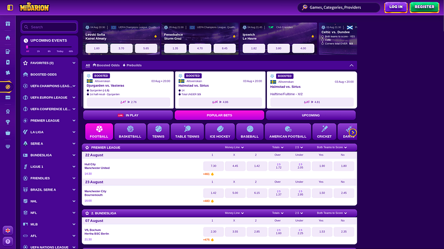Select 1.60 odds for Levski Sofia

tap(97, 48)
